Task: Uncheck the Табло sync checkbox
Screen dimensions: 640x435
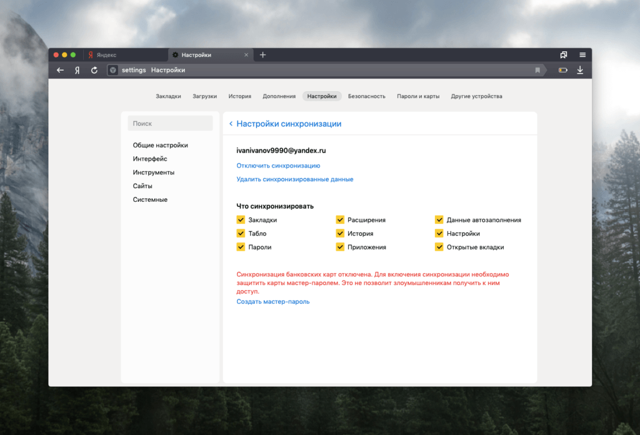Action: [241, 233]
